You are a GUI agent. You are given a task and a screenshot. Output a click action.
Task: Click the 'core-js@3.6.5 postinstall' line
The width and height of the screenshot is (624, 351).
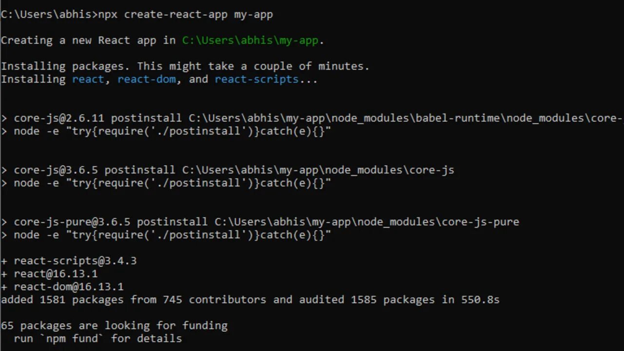[x=228, y=170]
